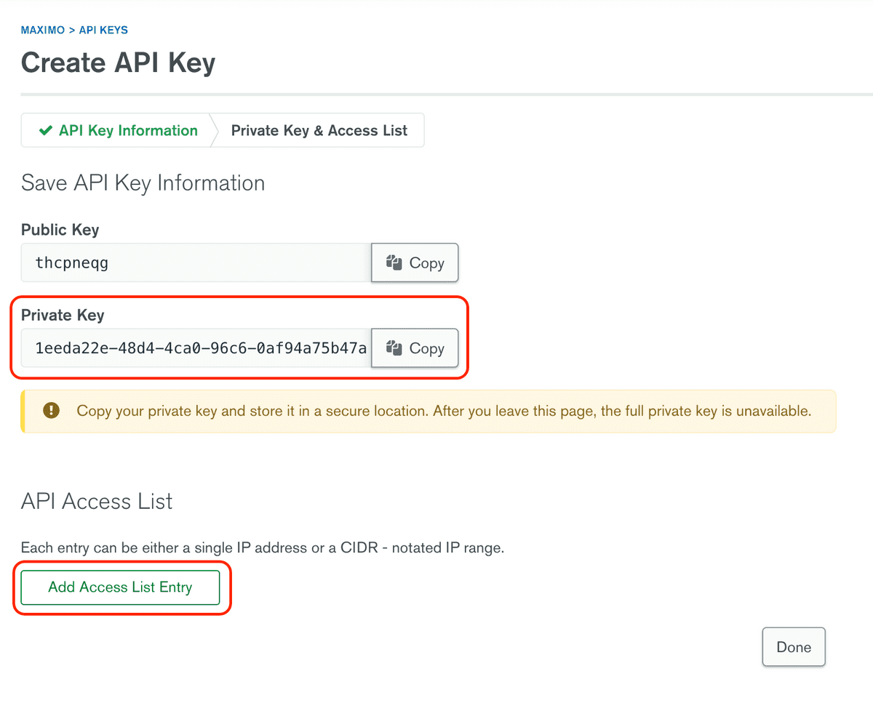The width and height of the screenshot is (873, 719).
Task: Click the Private Key field label
Action: [x=63, y=316]
